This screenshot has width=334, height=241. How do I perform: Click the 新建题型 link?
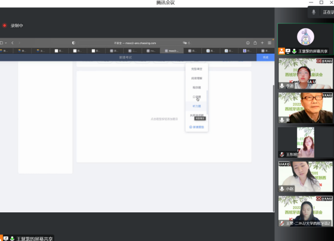197,127
